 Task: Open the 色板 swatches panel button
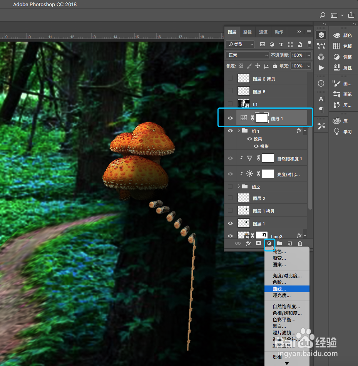(343, 46)
